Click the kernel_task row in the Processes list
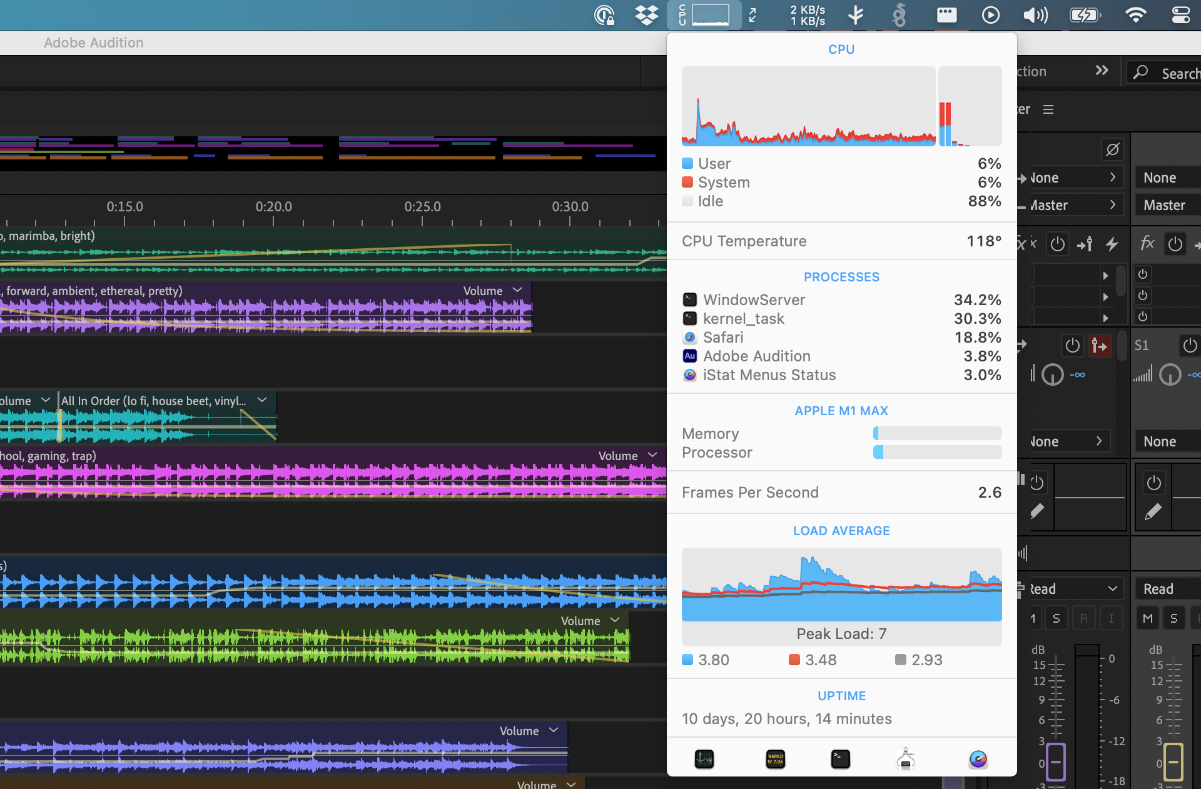 pyautogui.click(x=841, y=319)
